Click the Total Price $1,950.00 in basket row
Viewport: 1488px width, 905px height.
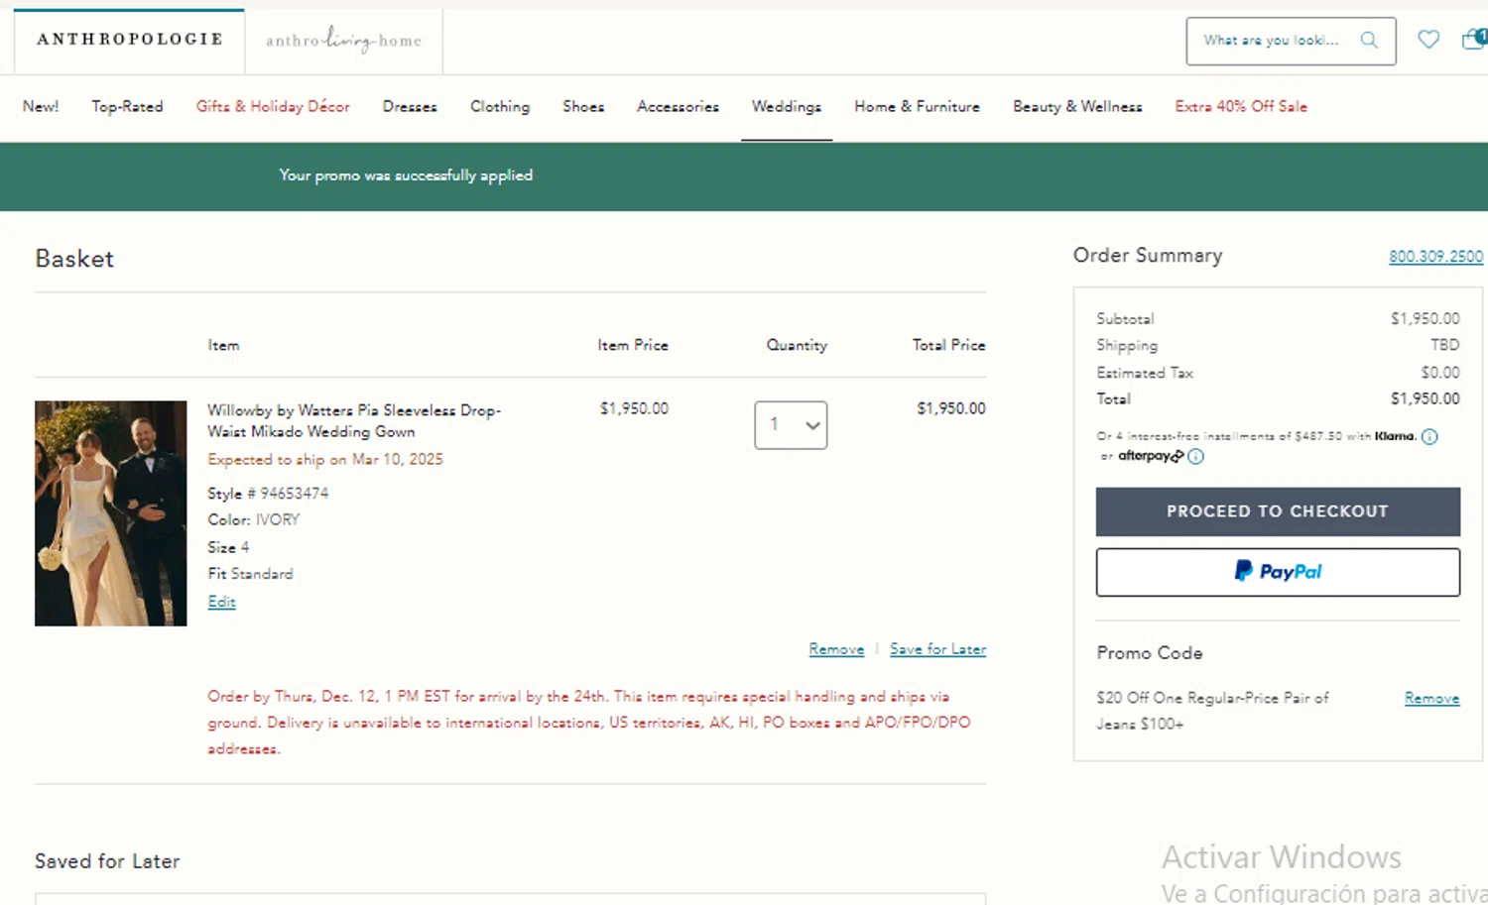click(951, 408)
